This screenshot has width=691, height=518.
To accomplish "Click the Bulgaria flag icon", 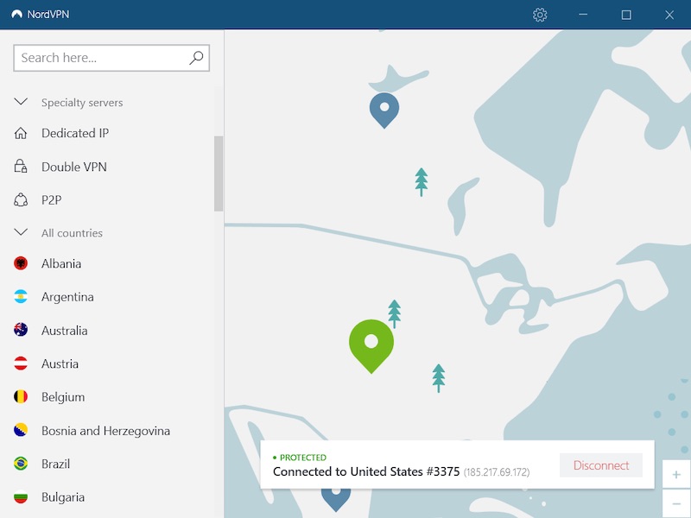I will tap(21, 497).
